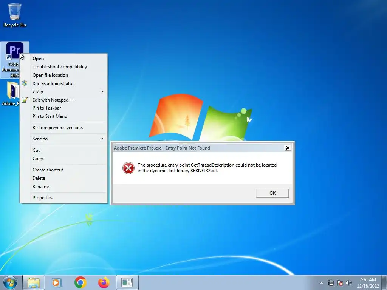Choose Restore previous versions
This screenshot has height=290, width=387.
pos(63,128)
